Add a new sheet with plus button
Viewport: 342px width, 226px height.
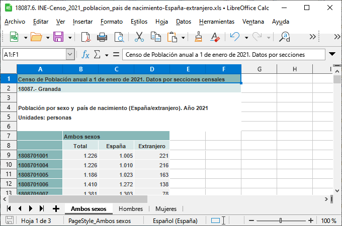(56, 208)
